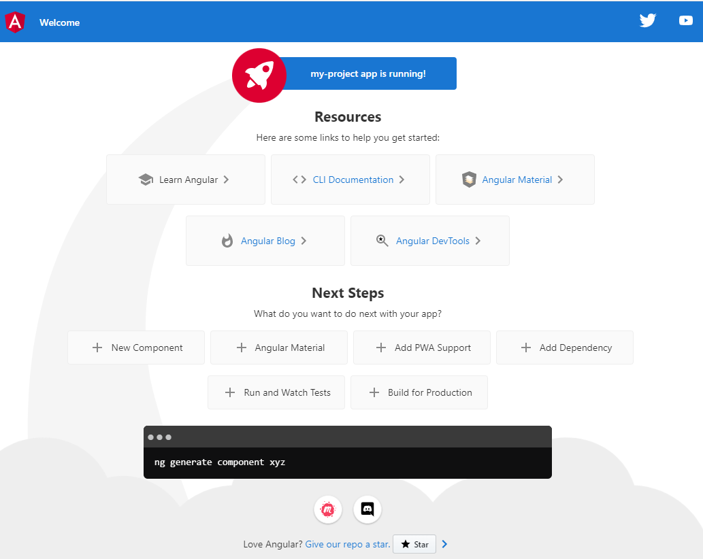Select the Build for Production label

coord(430,392)
